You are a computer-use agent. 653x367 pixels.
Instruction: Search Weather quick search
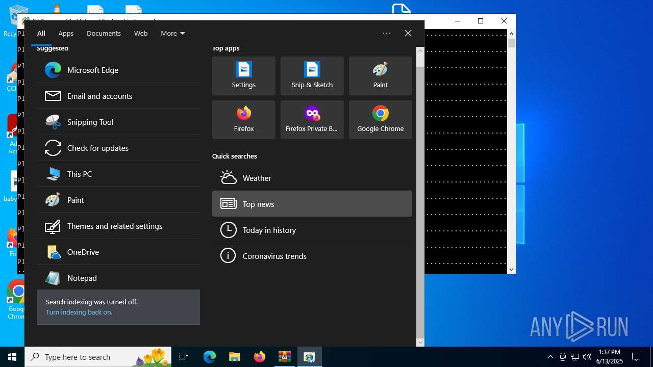pos(312,178)
